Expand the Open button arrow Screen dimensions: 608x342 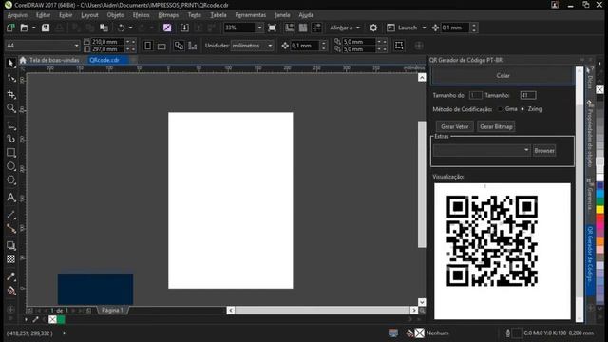34,28
